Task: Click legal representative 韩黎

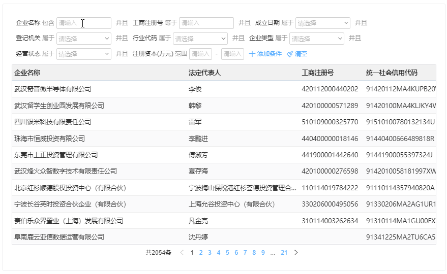Action: (195, 106)
